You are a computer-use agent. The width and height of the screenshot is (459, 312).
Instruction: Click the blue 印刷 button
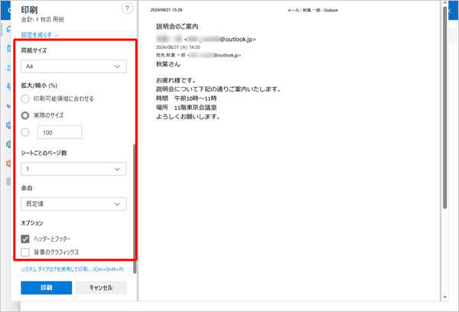click(x=46, y=288)
